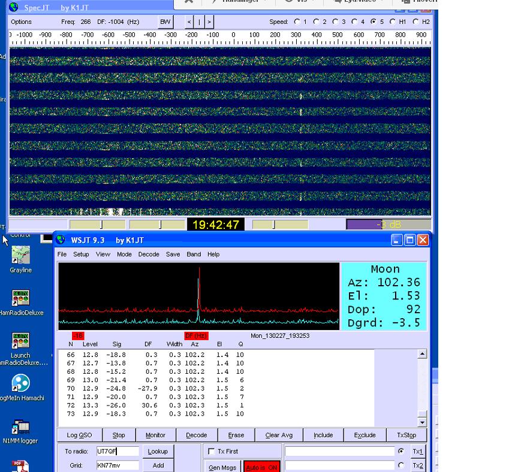Open the PDF desktop icon

tap(20, 466)
